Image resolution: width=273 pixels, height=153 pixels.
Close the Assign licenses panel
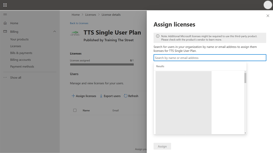(268, 16)
